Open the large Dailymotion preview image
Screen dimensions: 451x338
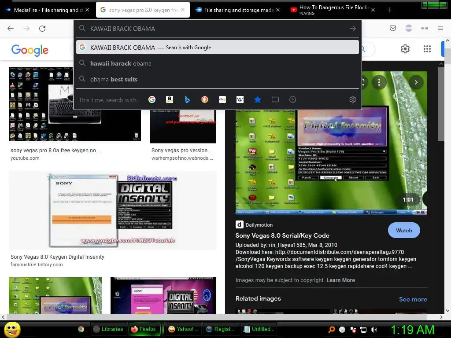pyautogui.click(x=331, y=143)
